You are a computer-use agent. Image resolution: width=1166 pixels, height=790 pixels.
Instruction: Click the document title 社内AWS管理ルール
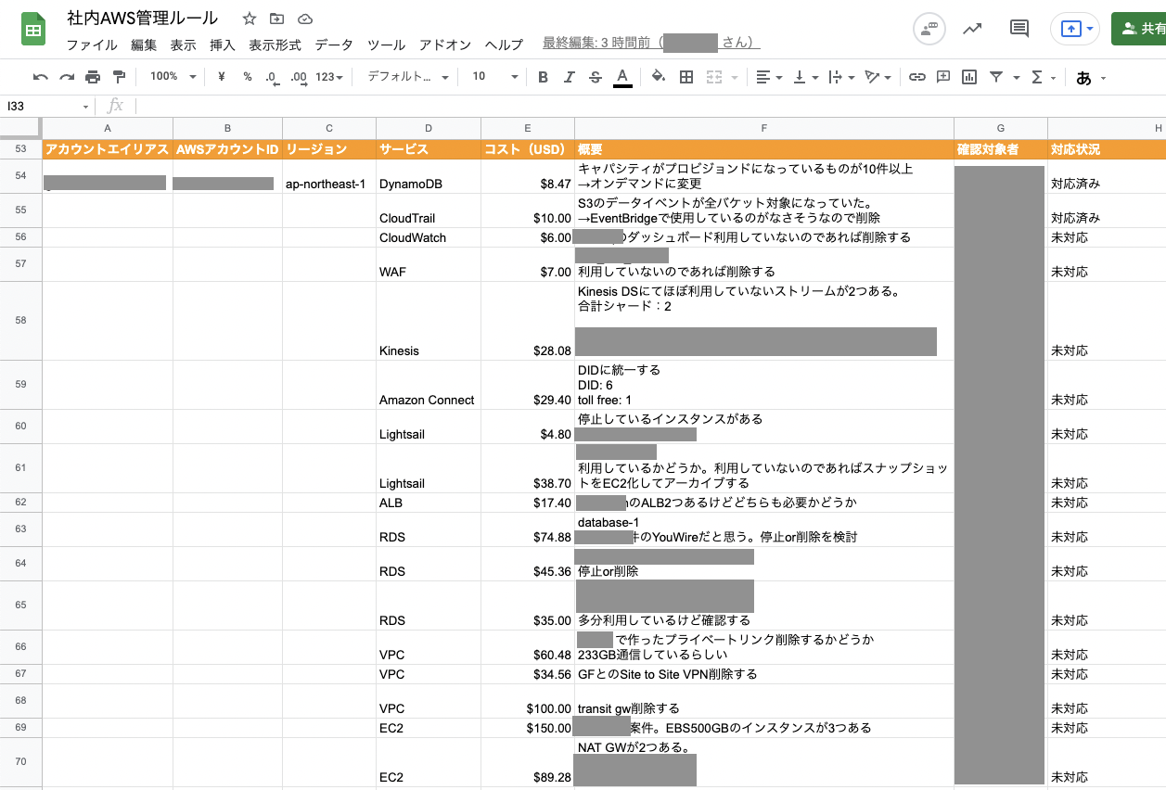click(x=143, y=19)
